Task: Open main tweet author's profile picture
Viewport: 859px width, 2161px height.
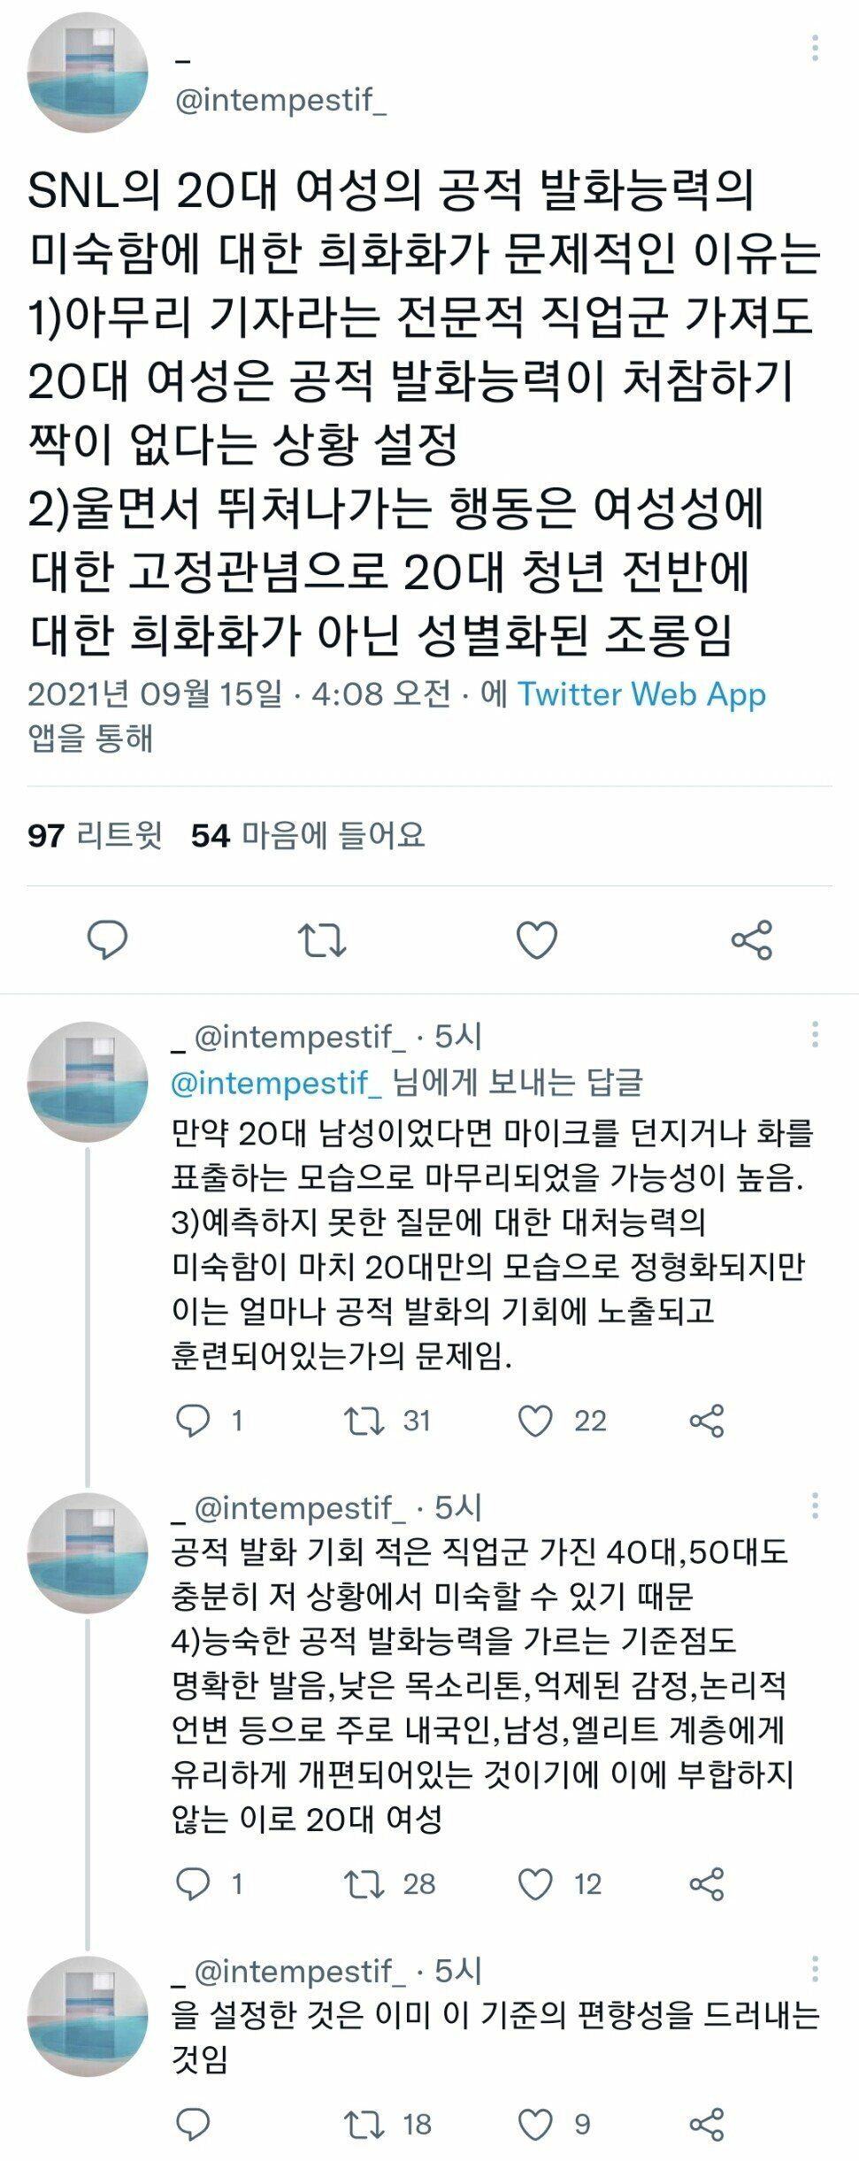Action: coord(87,73)
